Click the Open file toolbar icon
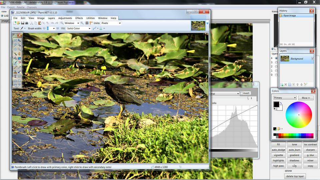The width and height of the screenshot is (320, 180). coord(18,23)
